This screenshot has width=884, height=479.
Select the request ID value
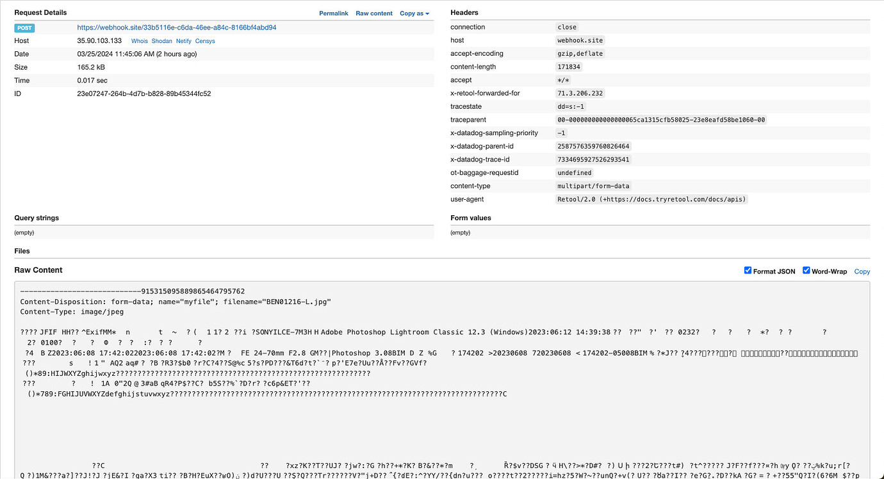click(143, 93)
